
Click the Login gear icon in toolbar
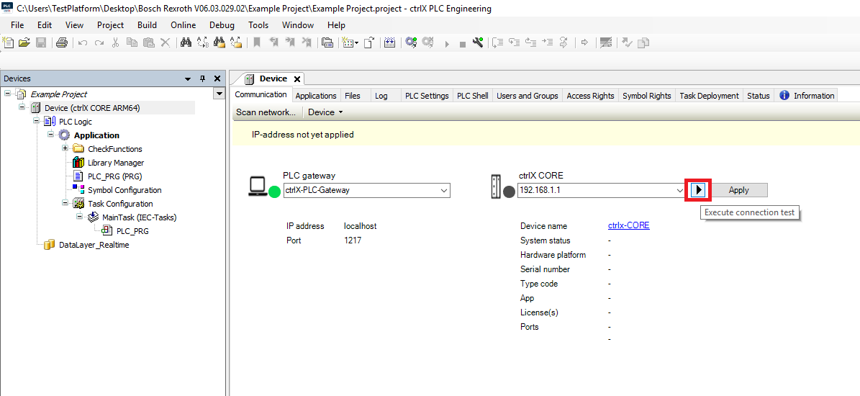point(411,42)
